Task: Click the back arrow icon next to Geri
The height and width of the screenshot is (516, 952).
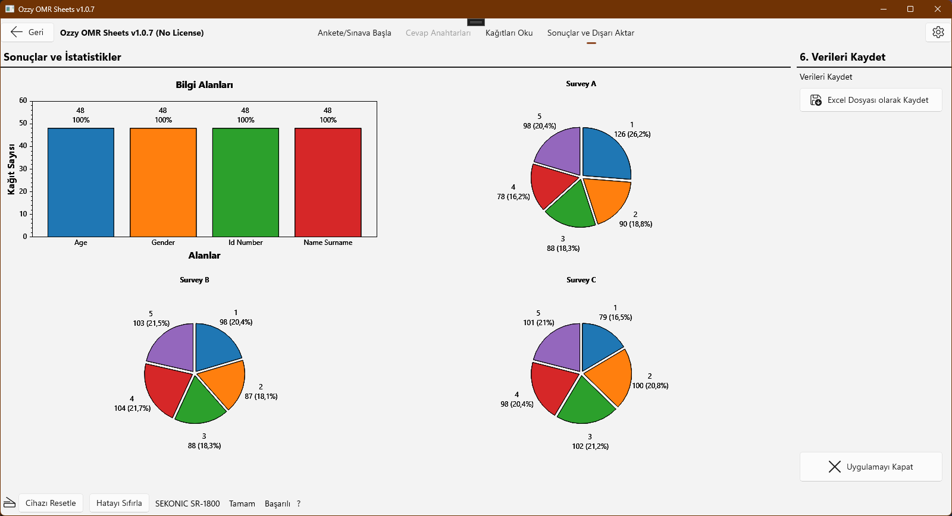Action: [17, 32]
